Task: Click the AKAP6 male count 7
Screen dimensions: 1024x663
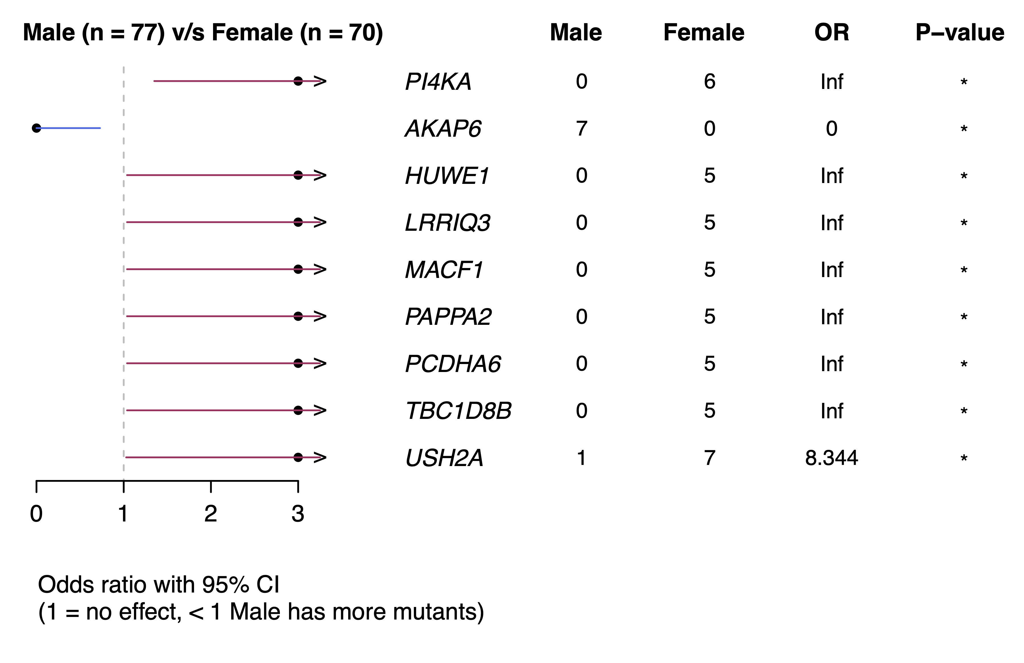Action: [581, 128]
